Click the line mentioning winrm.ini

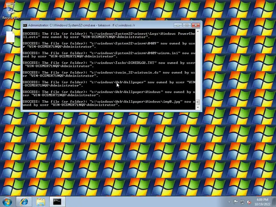[109, 53]
